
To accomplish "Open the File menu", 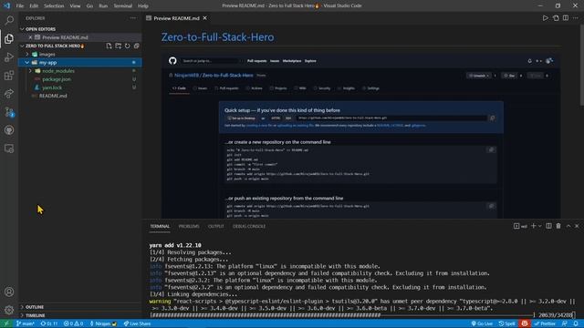I will click(20, 5).
